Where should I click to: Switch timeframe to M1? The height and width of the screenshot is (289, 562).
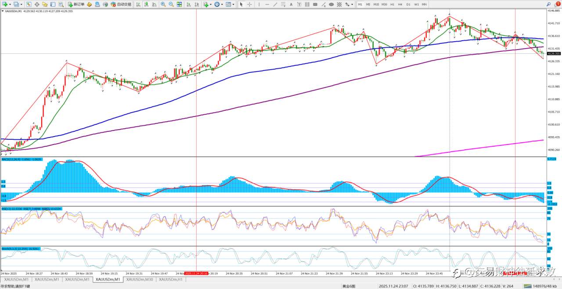click(360, 4)
